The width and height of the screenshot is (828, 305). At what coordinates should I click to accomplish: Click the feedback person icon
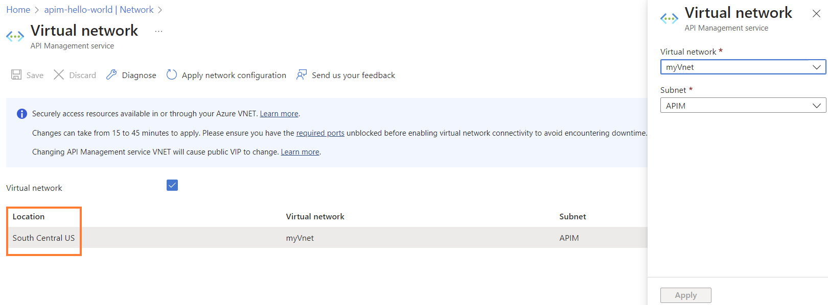302,75
